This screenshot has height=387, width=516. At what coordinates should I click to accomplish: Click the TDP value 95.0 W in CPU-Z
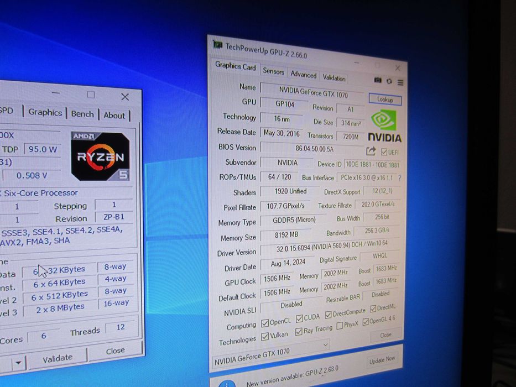click(43, 149)
